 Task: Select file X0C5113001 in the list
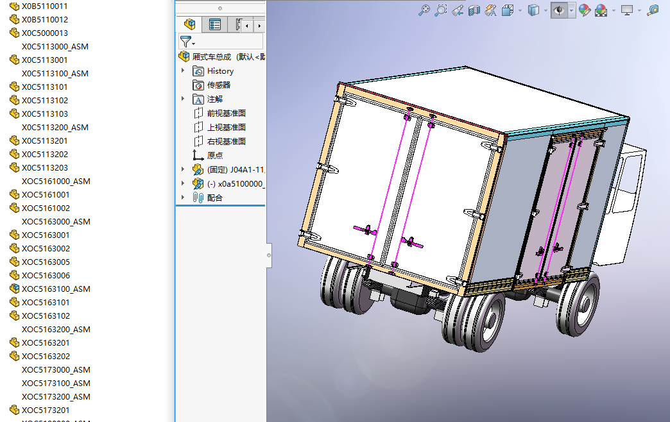45,60
